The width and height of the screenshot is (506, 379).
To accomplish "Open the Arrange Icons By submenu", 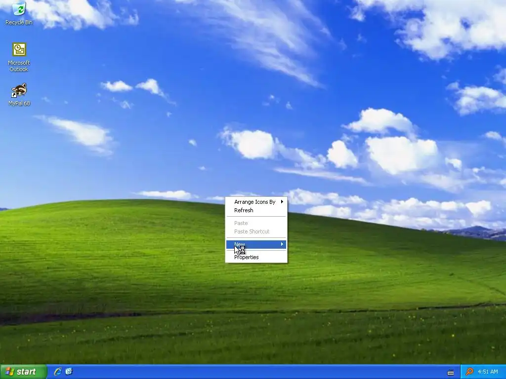I will click(256, 202).
